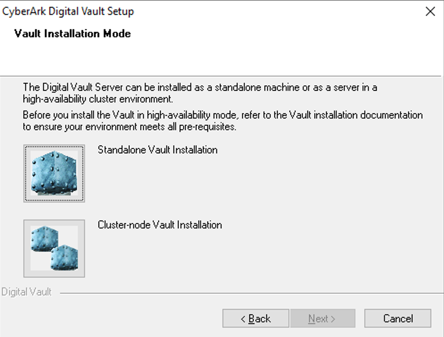Click the Cluster-node Vault Installation label
Image resolution: width=444 pixels, height=337 pixels.
tap(160, 225)
